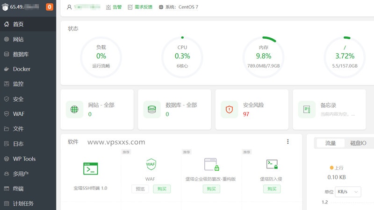This screenshot has width=374, height=210.
Task: Click the WAF shield software icon
Action: [151, 164]
